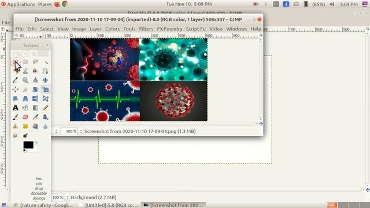Screen dimensions: 370x208
Task: Select the Move tool
Action: click(x=46, y=80)
